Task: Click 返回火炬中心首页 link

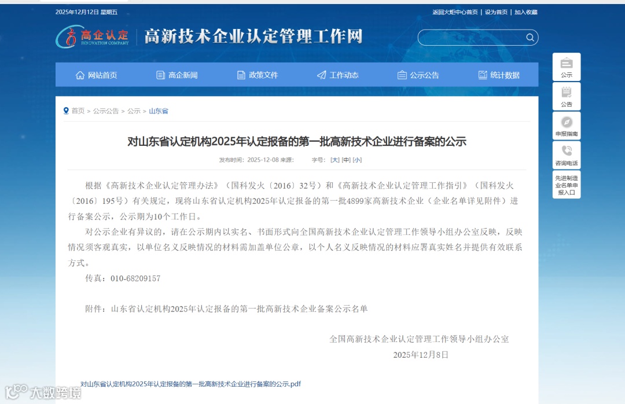Action: click(x=455, y=12)
